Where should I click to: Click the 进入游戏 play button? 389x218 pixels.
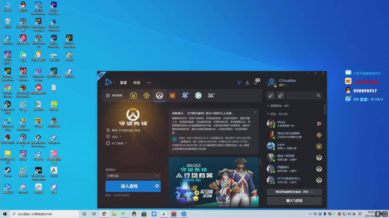129,186
